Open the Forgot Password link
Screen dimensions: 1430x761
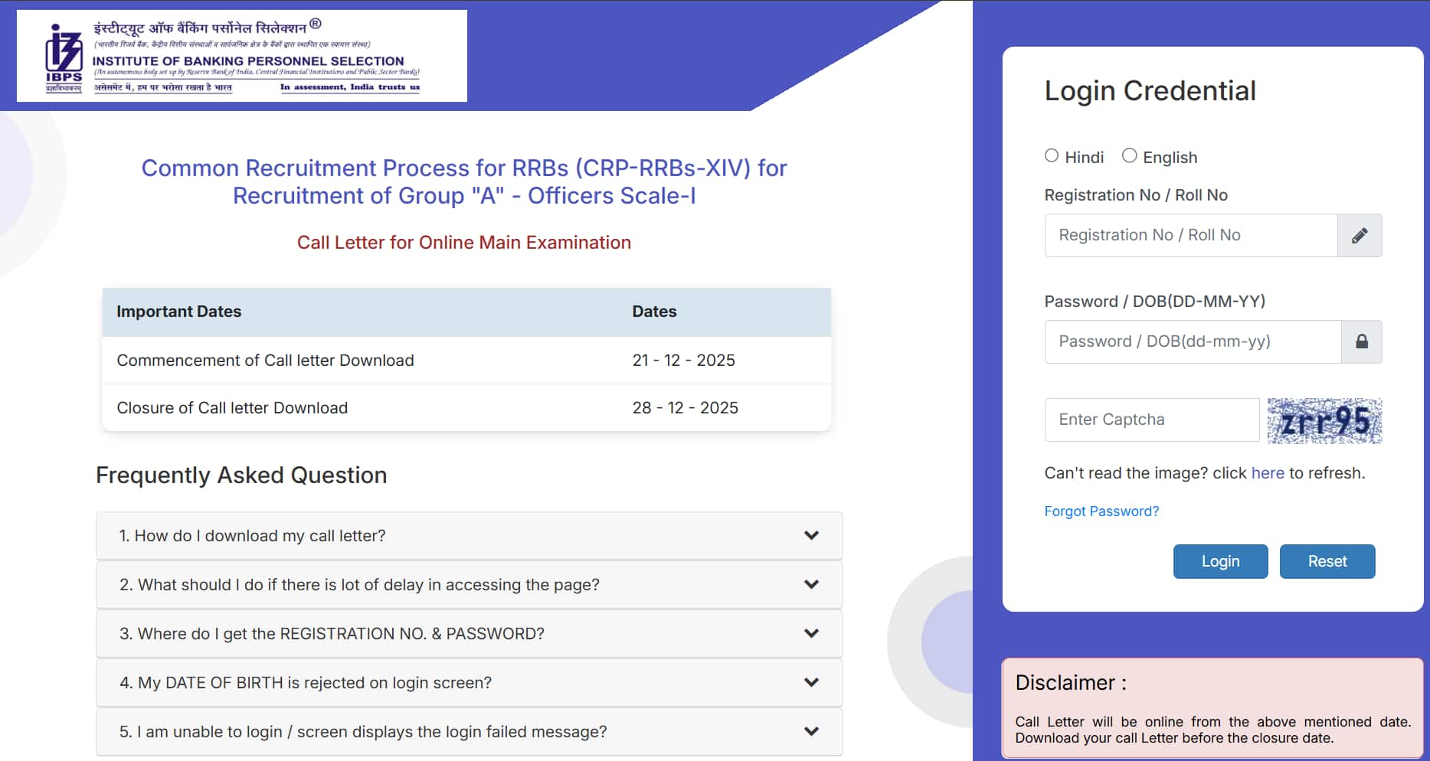pyautogui.click(x=1101, y=511)
